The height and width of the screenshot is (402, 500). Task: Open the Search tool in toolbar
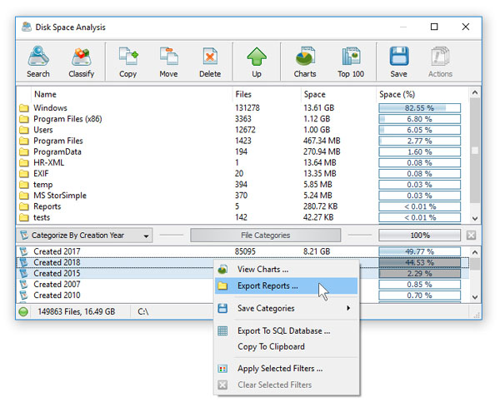[x=38, y=62]
